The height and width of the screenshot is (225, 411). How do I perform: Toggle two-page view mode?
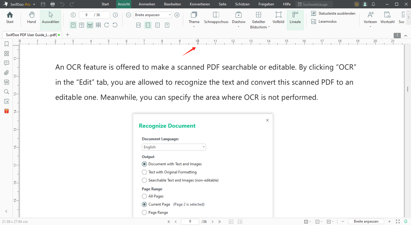(82, 25)
